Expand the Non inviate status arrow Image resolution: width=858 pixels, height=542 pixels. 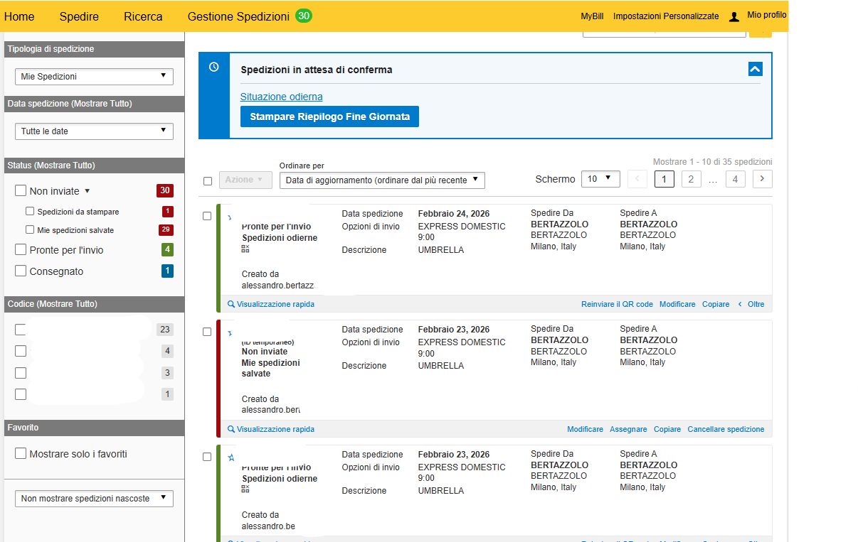88,191
